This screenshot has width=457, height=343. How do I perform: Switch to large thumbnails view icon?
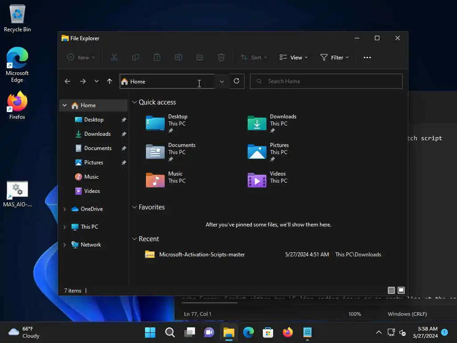[401, 290]
